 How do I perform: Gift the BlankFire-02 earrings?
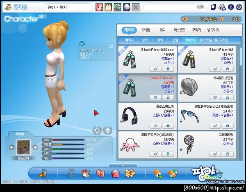point(228,69)
